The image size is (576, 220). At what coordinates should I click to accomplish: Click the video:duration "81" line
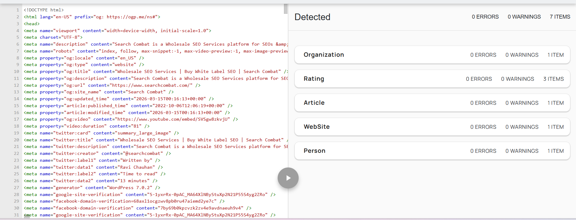pos(87,126)
